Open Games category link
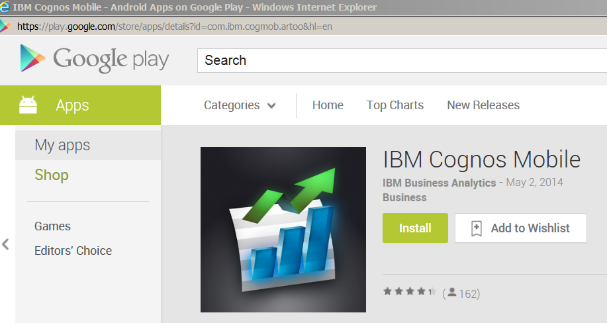The height and width of the screenshot is (323, 607). tap(53, 226)
